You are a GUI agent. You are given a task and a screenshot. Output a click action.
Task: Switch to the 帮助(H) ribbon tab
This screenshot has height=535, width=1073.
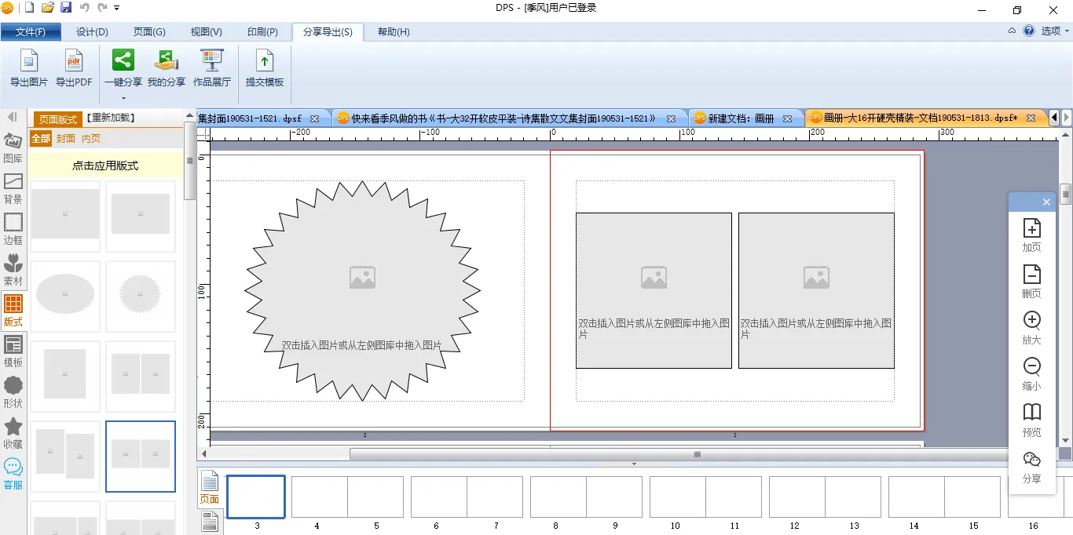coord(394,32)
